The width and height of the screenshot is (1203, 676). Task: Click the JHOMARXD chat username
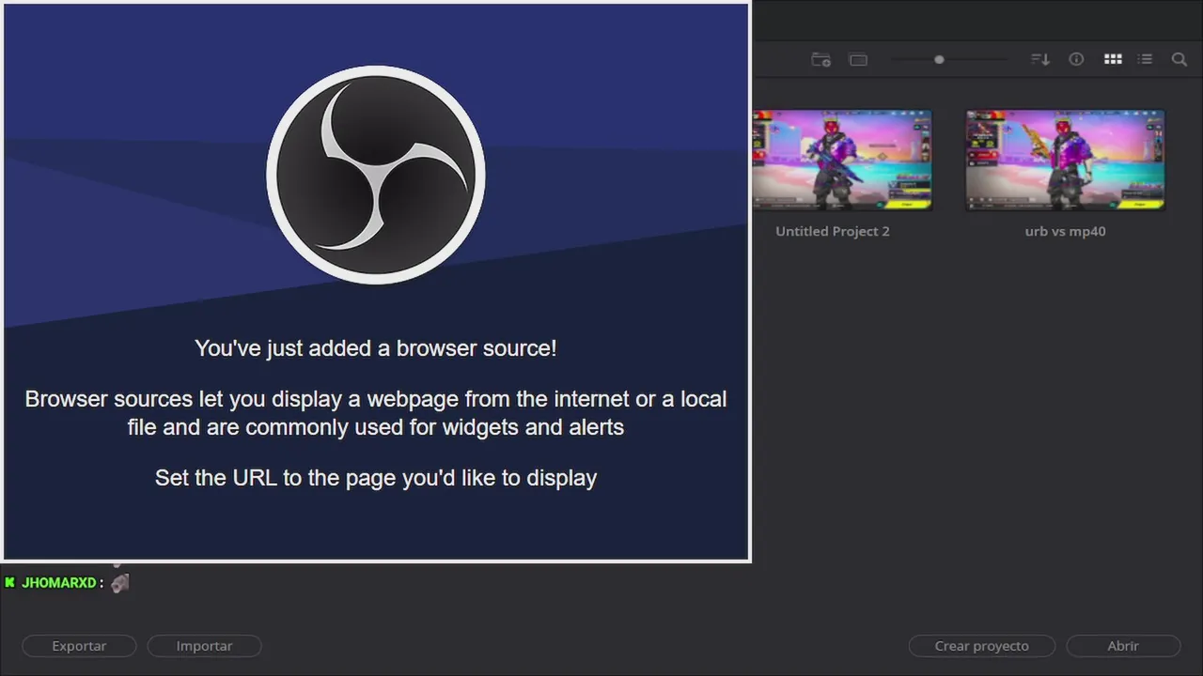click(x=59, y=583)
